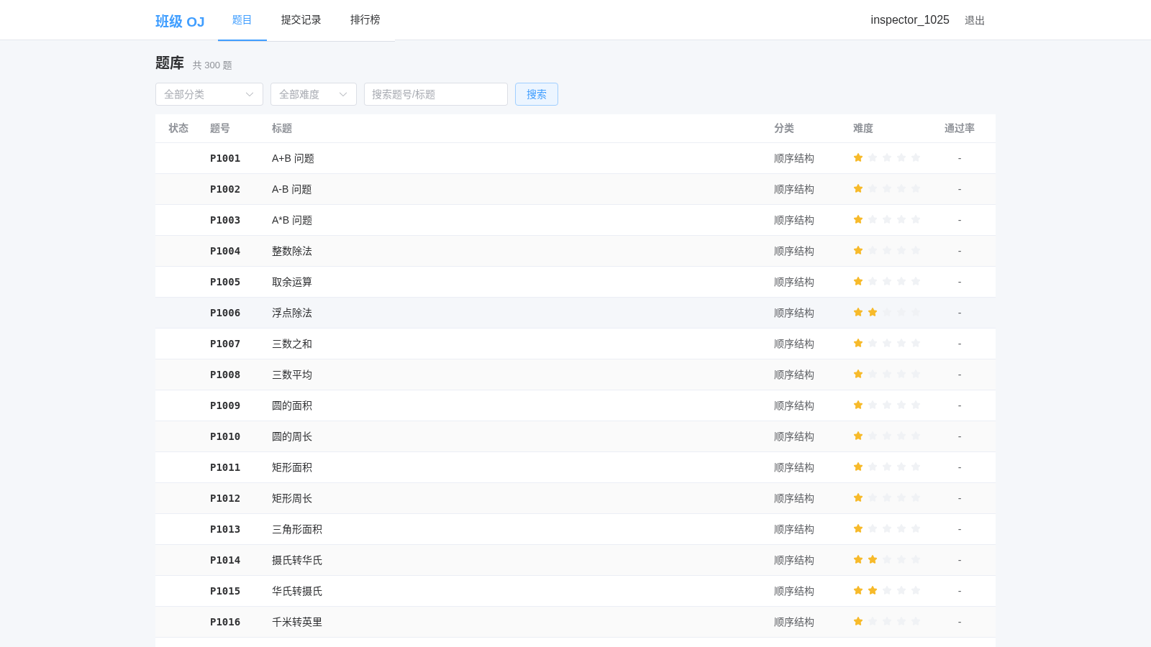Click the first star in P1009 row
The height and width of the screenshot is (647, 1151).
(858, 405)
